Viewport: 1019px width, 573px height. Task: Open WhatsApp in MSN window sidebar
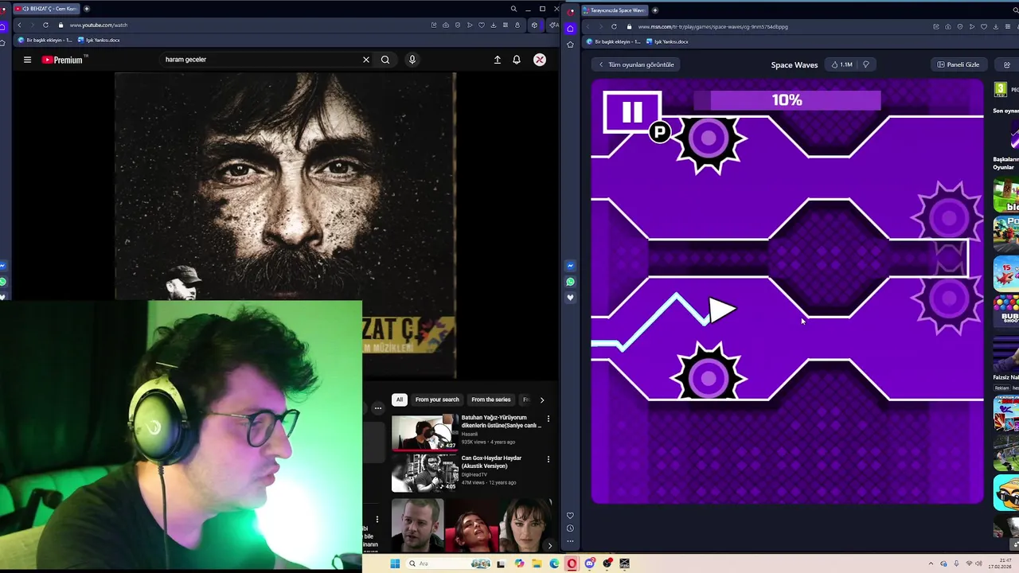[570, 282]
